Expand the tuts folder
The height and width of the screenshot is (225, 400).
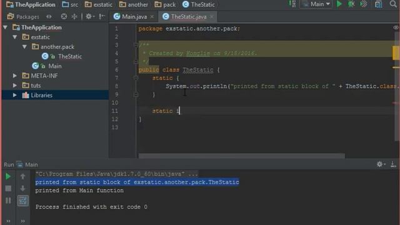[15, 86]
